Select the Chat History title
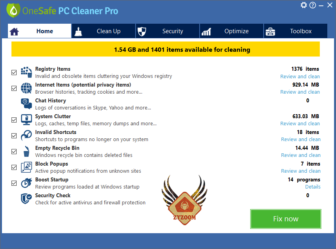336x249 pixels. pyautogui.click(x=51, y=101)
